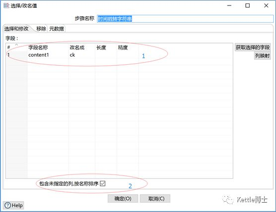
Task: Cancel with the 取消(C) button
Action: [155, 199]
